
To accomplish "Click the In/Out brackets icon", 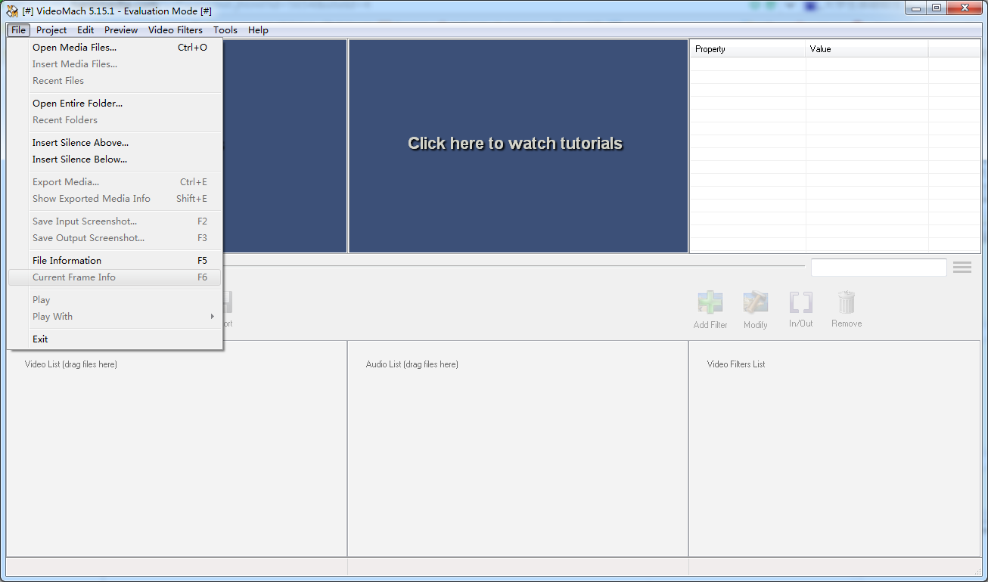I will pyautogui.click(x=800, y=303).
